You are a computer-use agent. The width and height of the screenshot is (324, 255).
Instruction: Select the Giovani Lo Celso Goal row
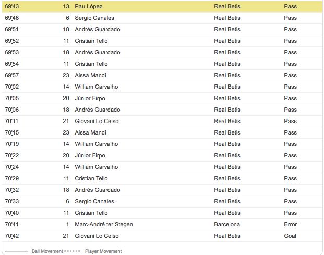(x=162, y=236)
